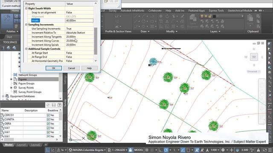Toggle grid display in status bar
Viewport: 273px width, 153px height.
(x=147, y=150)
